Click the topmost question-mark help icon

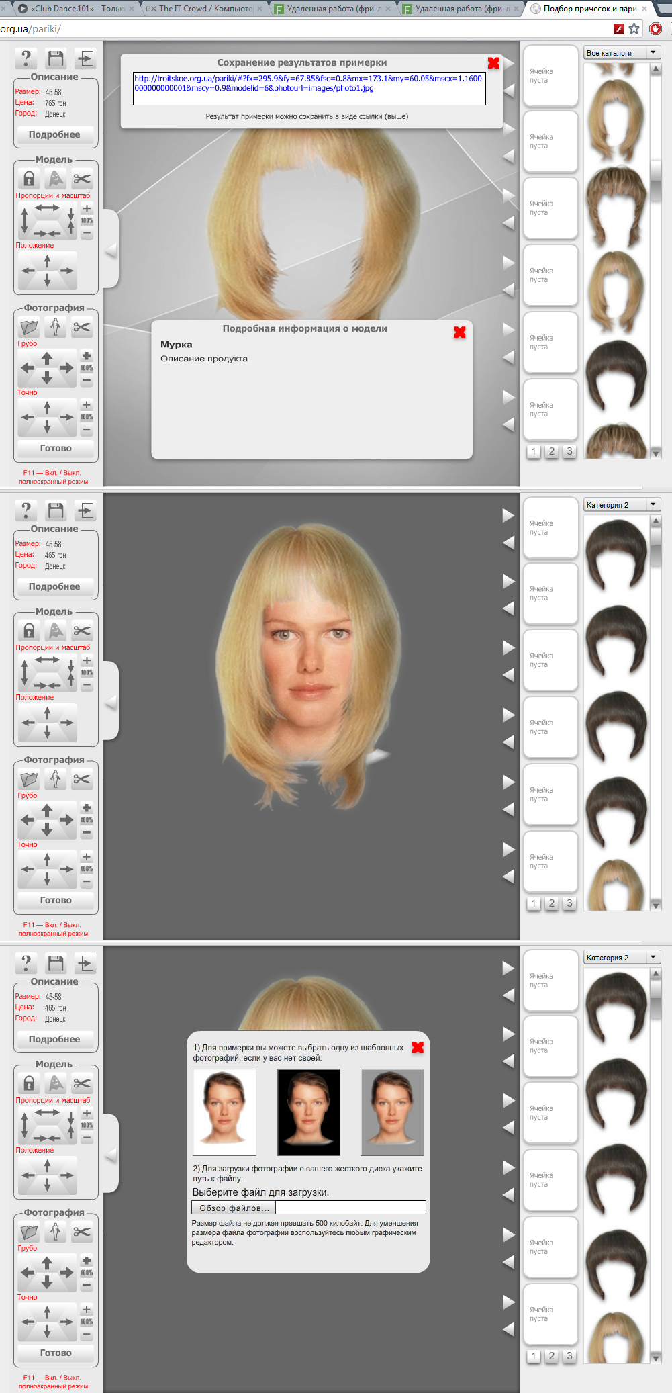[26, 59]
